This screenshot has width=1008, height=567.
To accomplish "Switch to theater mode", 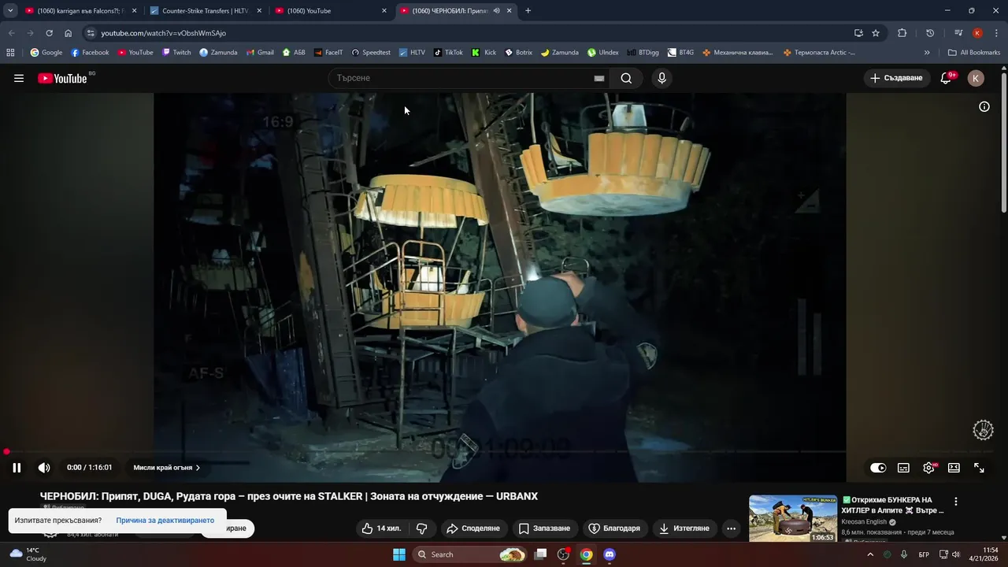I will [x=954, y=468].
